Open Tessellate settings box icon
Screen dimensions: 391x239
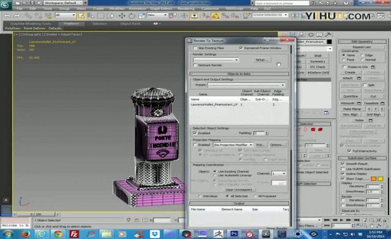[x=383, y=103]
